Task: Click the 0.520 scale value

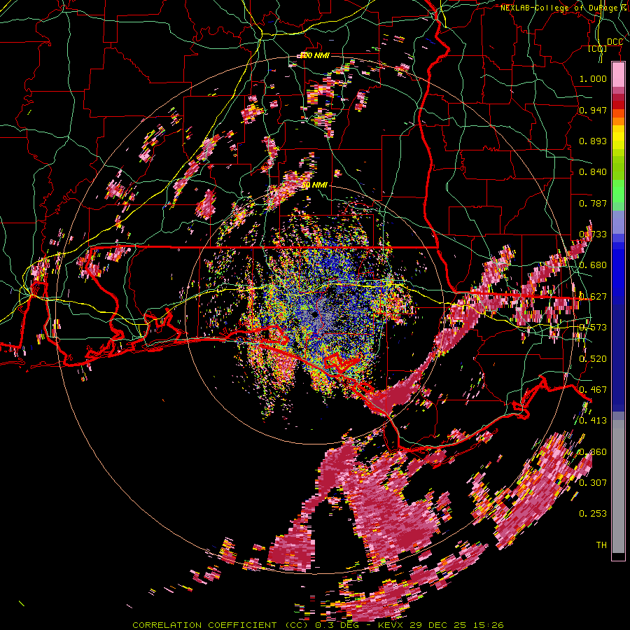Action: [x=593, y=359]
